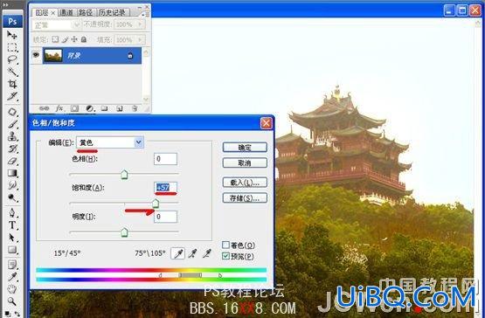Viewport: 485px width, 318px height.
Task: Add a layer mask icon
Action: pyautogui.click(x=74, y=108)
